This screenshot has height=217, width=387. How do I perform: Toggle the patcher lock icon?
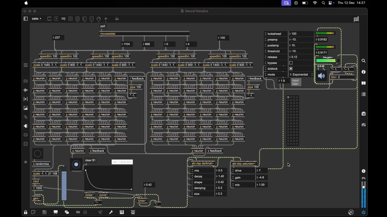pos(26,212)
